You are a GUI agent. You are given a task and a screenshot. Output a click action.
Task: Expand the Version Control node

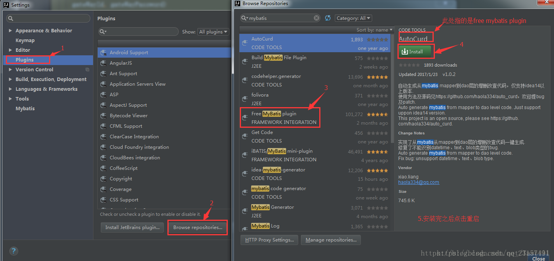pyautogui.click(x=10, y=69)
